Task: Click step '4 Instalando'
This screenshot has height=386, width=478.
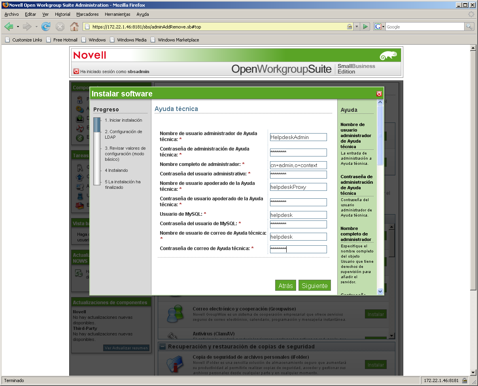Action: click(116, 170)
